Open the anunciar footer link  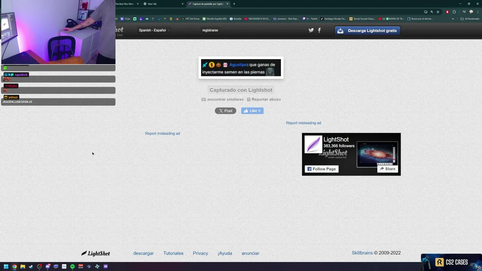click(x=250, y=253)
